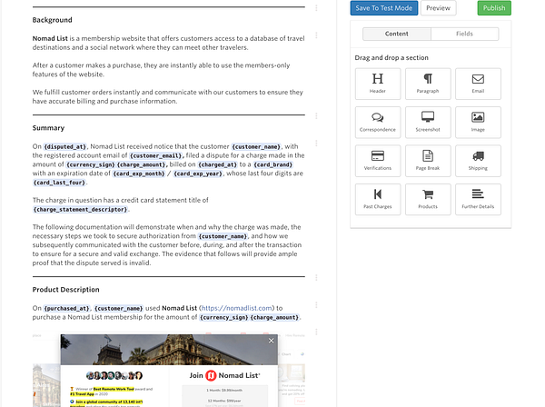Image resolution: width=545 pixels, height=407 pixels.
Task: Click the {card_brand} field tag
Action: 272,164
